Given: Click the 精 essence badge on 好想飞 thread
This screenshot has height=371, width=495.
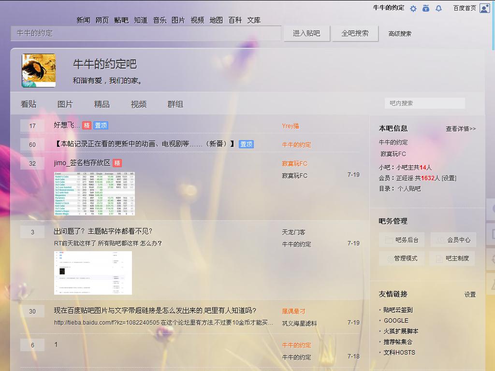Looking at the screenshot, I should [x=86, y=125].
